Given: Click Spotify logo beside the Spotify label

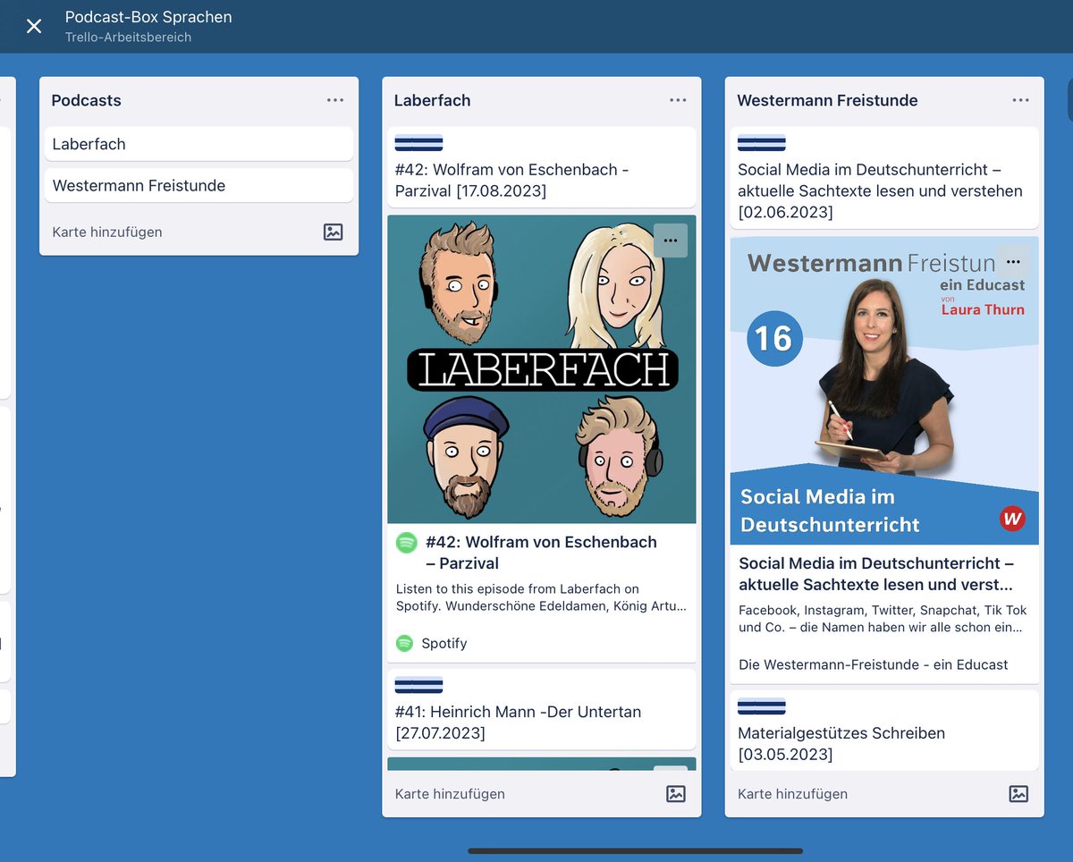Looking at the screenshot, I should (405, 643).
